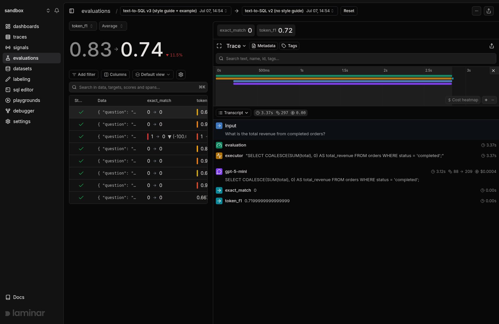This screenshot has height=324, width=499.
Task: Click the executor span pulse icon
Action: point(219,156)
